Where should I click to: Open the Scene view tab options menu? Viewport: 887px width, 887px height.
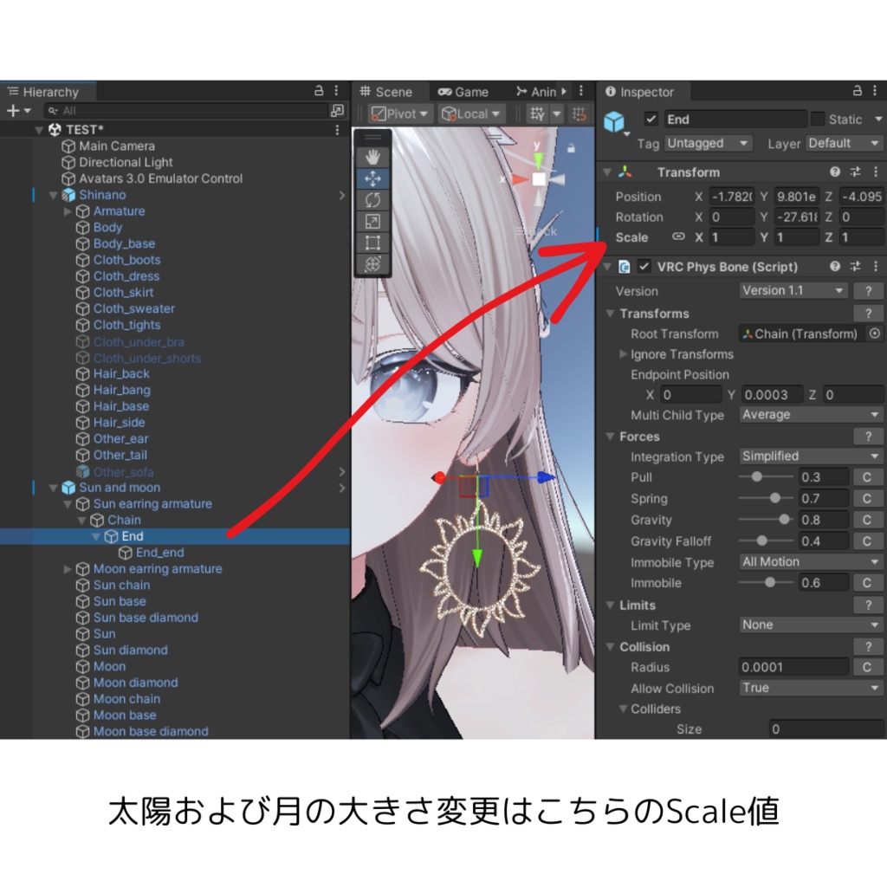[x=581, y=91]
